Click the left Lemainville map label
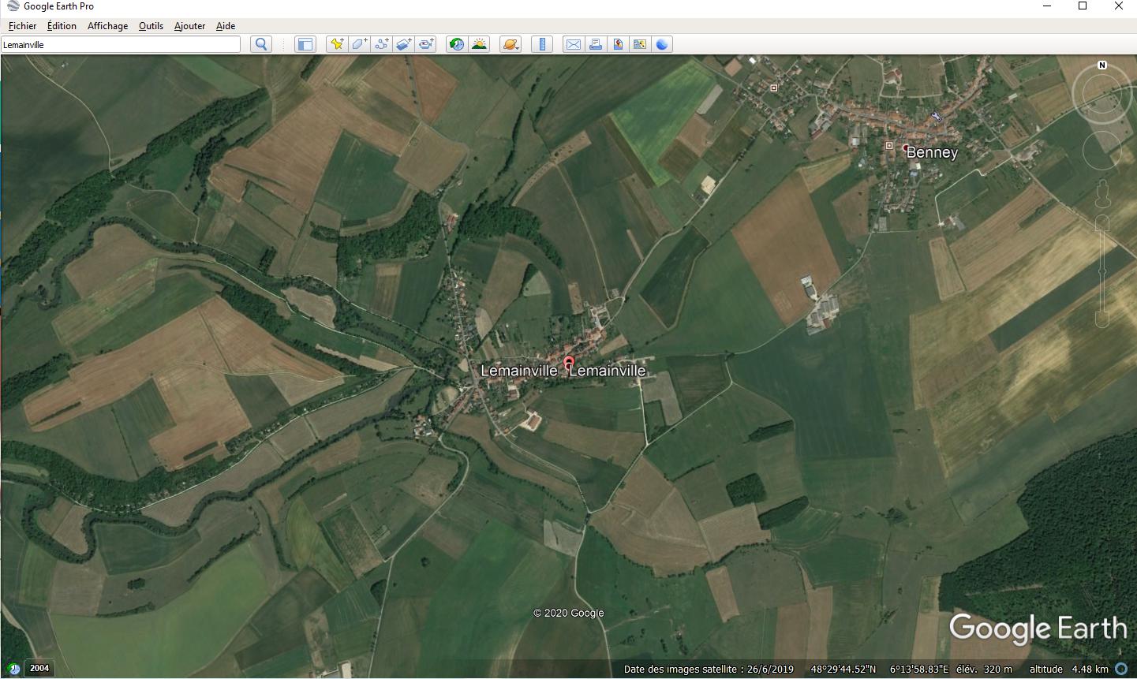Screen dimensions: 1137x679 click(519, 371)
